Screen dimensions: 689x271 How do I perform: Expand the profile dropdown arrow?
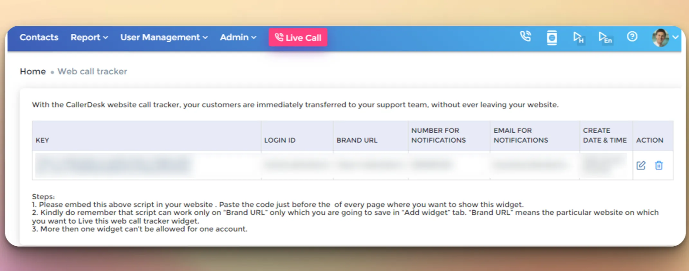[x=675, y=37]
